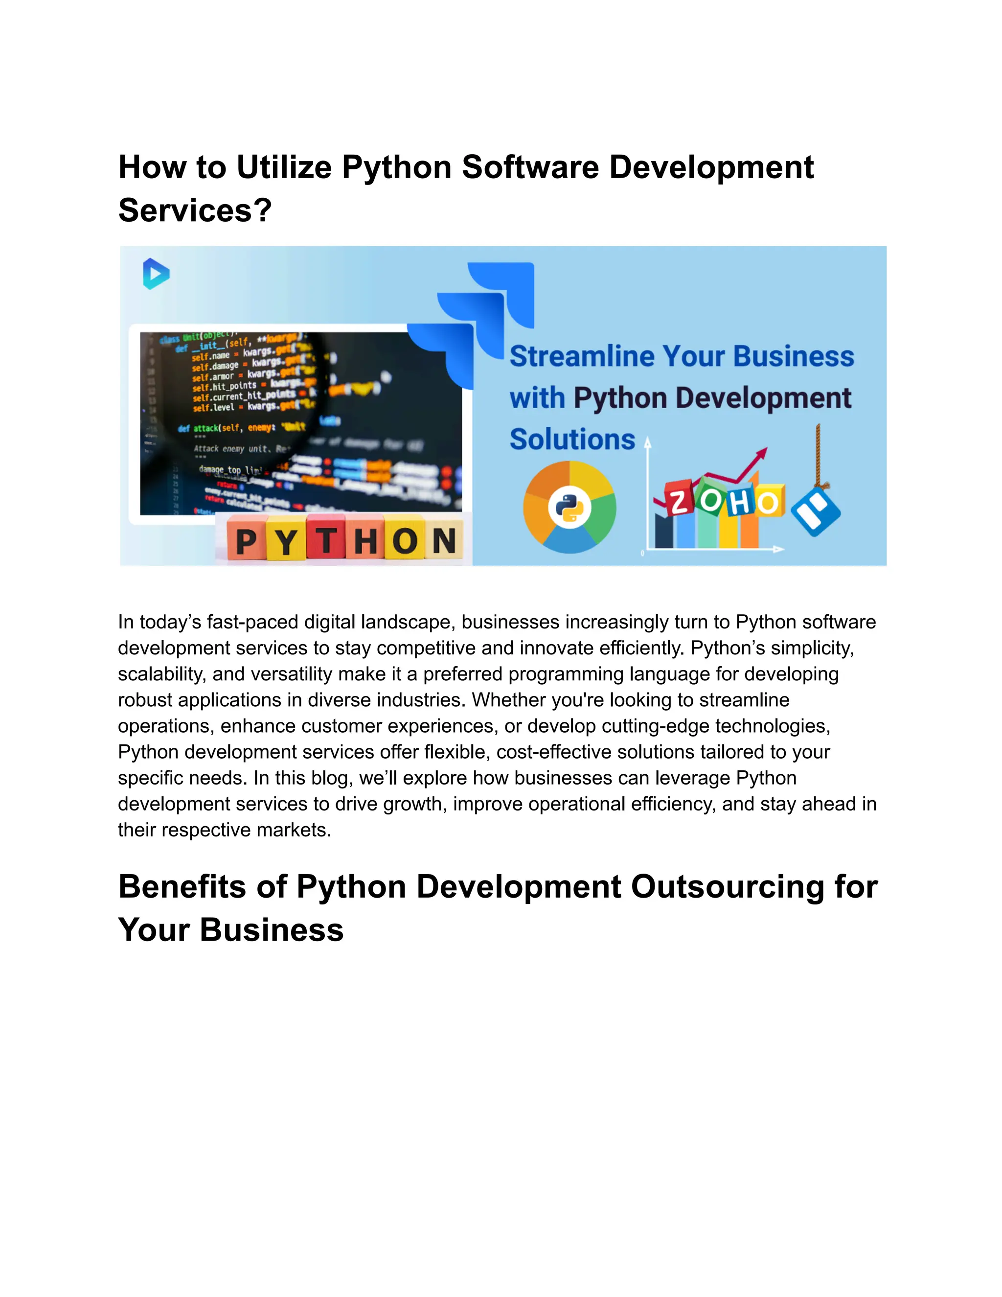Click the letter N wooden block
Image resolution: width=1002 pixels, height=1297 pixels.
click(443, 540)
